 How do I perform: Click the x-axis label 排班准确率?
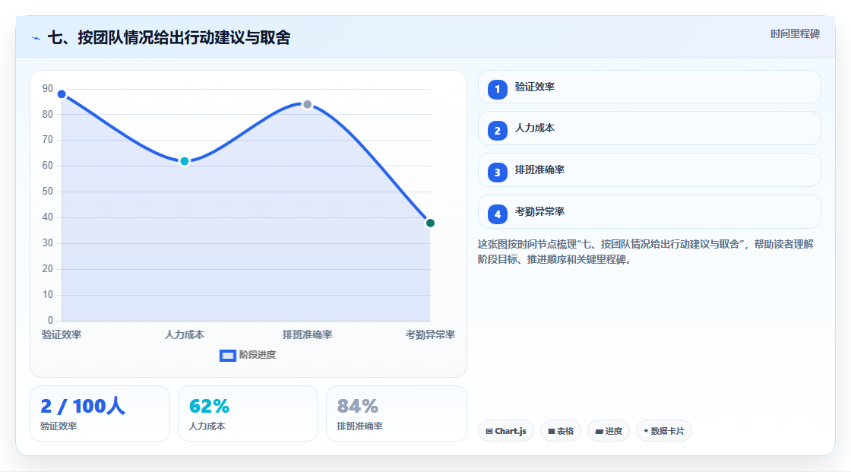(307, 334)
